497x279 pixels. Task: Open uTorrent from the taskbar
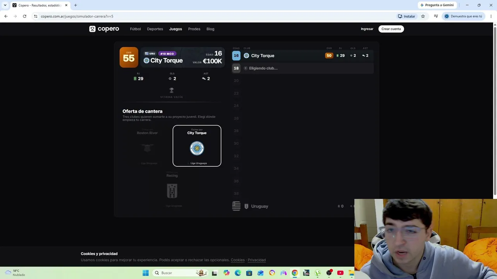pos(318,273)
